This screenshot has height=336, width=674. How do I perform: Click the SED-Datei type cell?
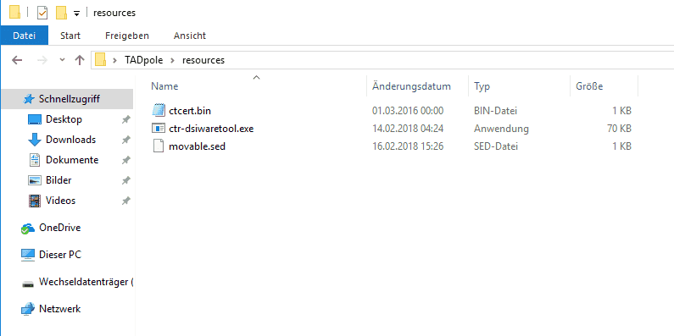(x=496, y=146)
